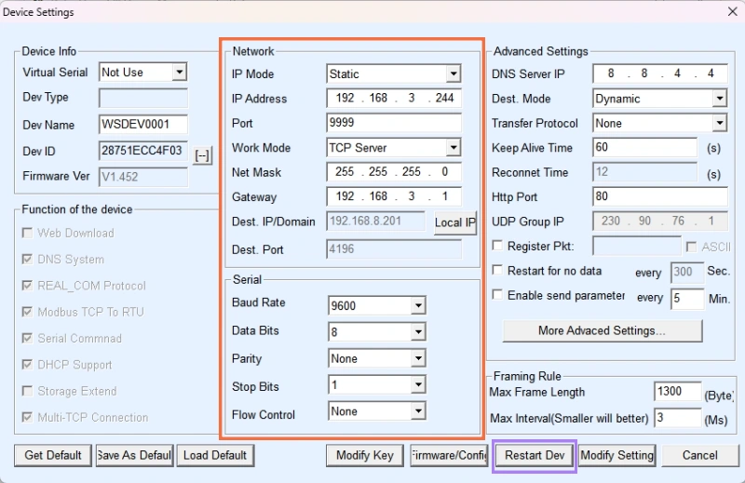Click the Modify Key button
Viewport: 745px width, 483px height.
coord(365,455)
